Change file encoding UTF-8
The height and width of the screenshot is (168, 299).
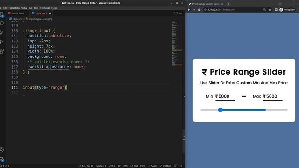click(x=112, y=166)
